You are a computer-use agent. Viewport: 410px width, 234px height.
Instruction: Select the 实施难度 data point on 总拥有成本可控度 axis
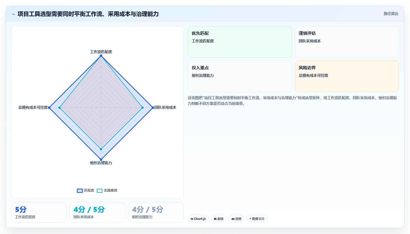(x=60, y=108)
